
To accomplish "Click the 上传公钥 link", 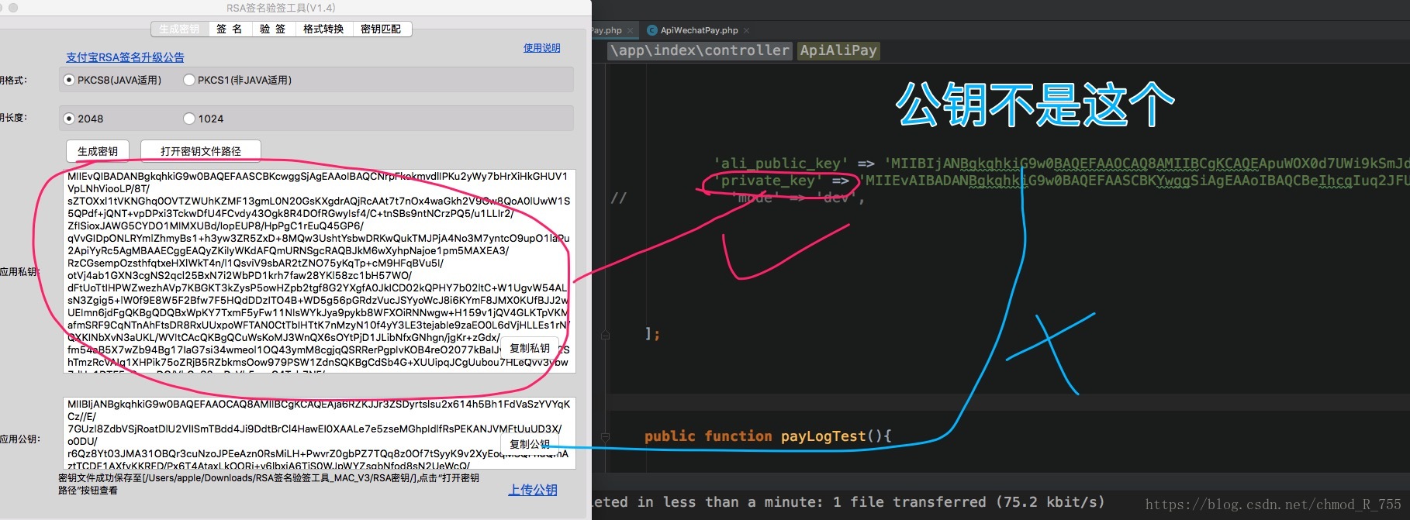I will [x=533, y=490].
